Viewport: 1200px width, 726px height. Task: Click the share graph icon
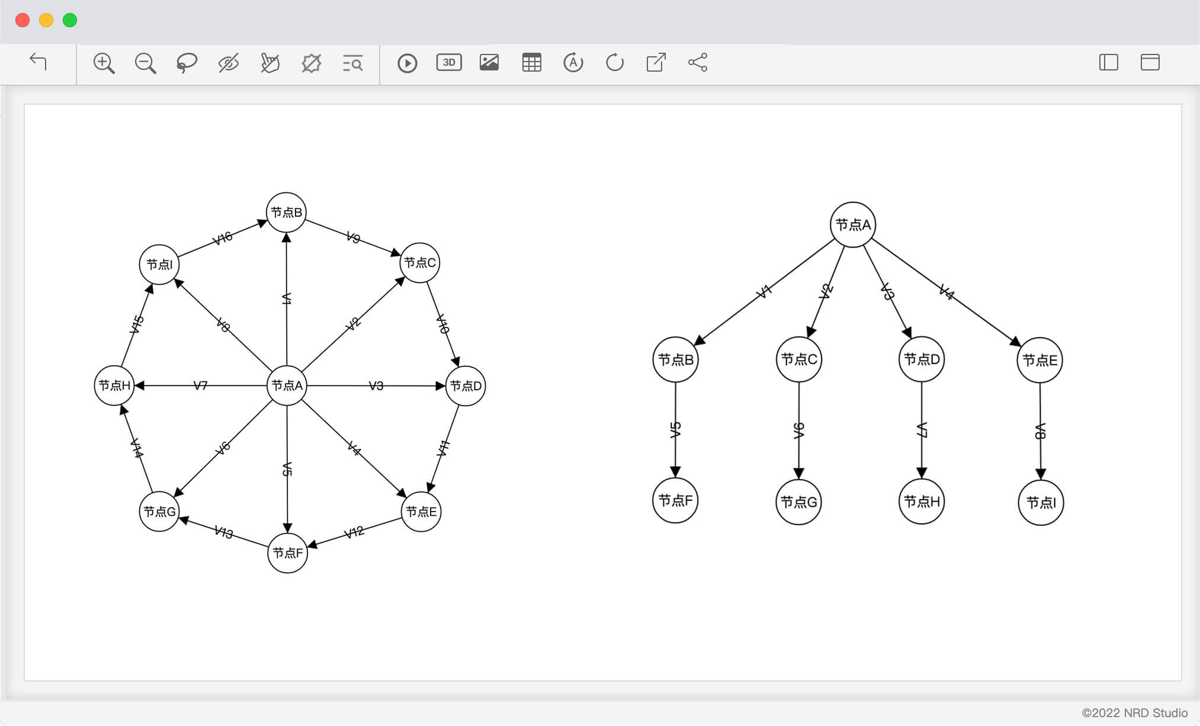[x=698, y=62]
